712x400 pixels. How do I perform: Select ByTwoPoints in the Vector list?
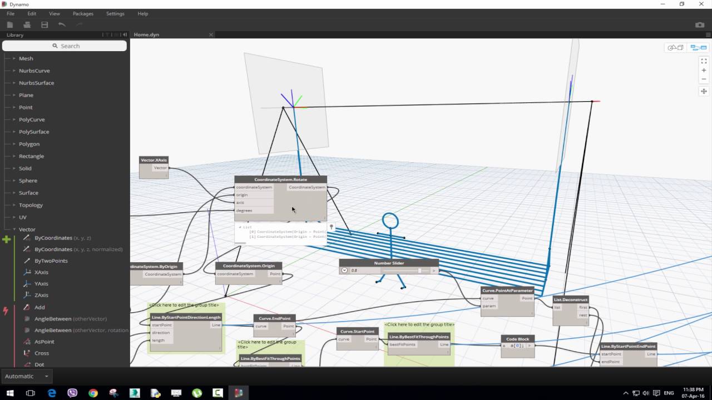(x=51, y=261)
